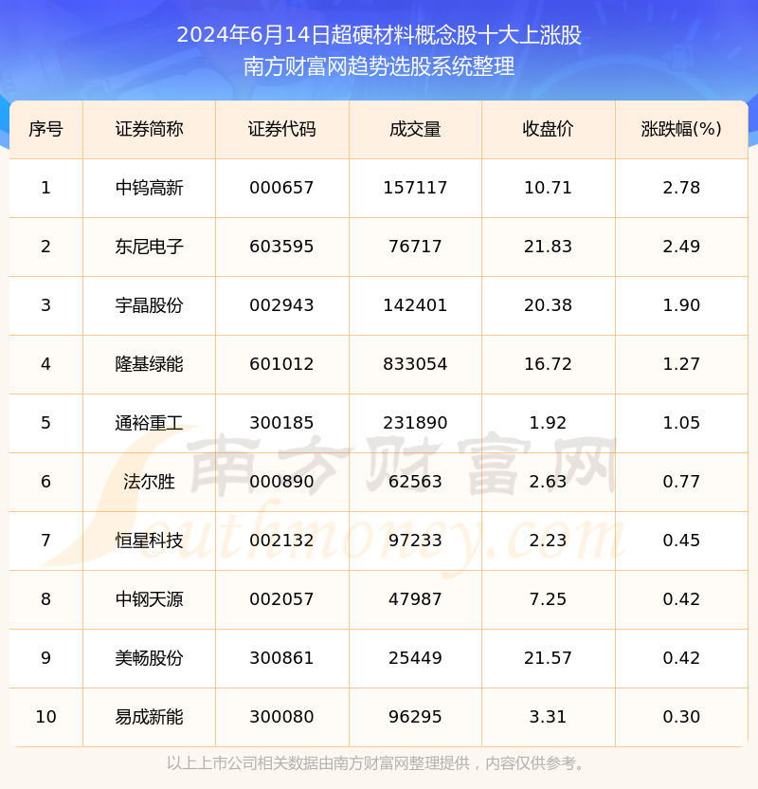Click the 成交量 column header
The width and height of the screenshot is (758, 789).
(415, 129)
